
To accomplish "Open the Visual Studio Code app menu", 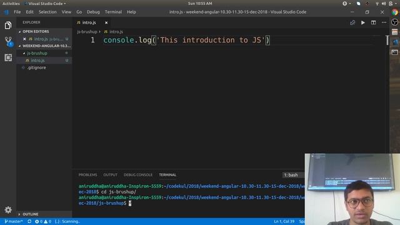I will [45, 4].
